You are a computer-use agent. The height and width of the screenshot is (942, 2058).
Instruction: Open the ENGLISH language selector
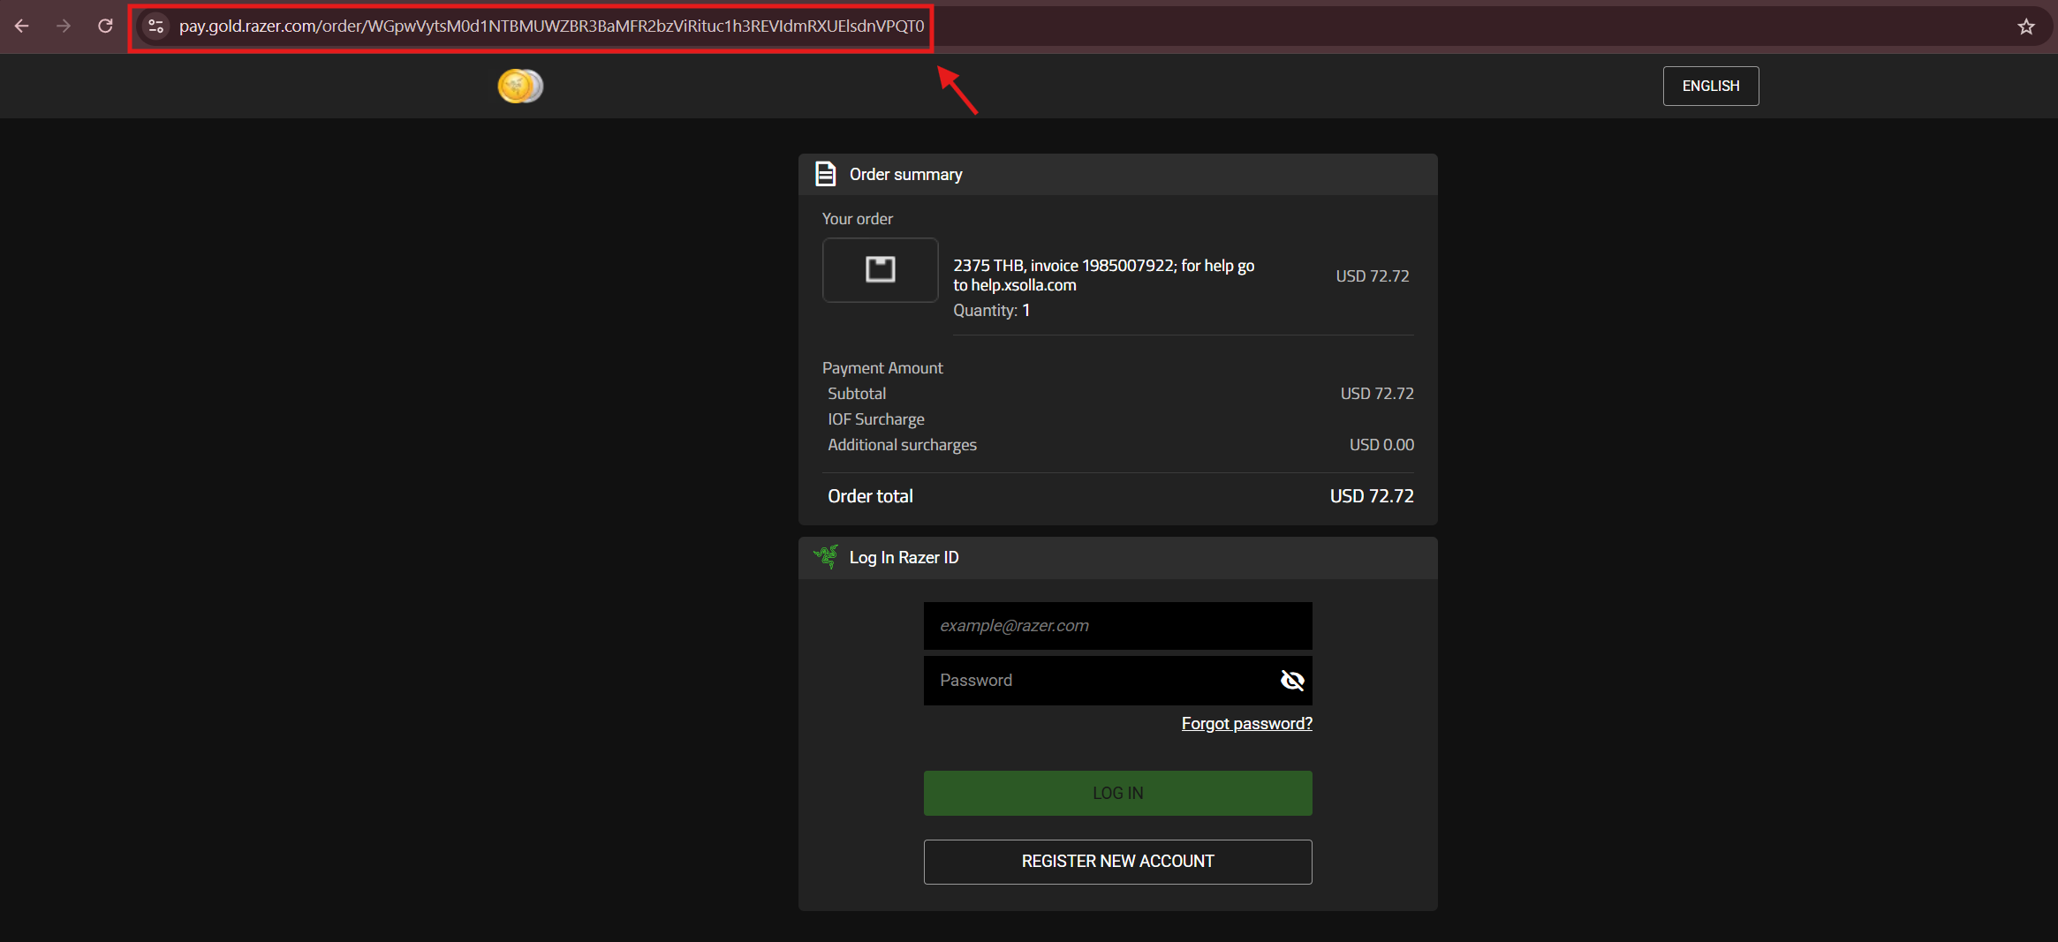point(1711,86)
